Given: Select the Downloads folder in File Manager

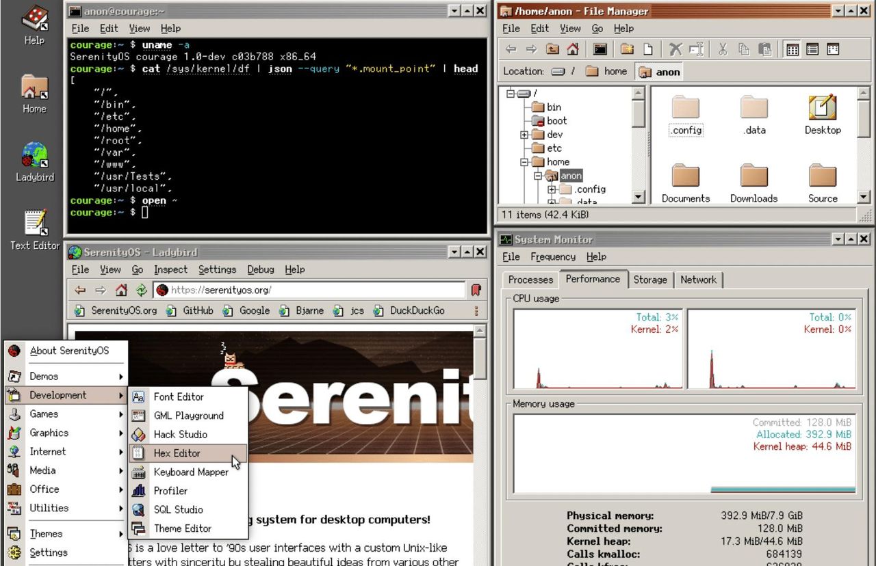Looking at the screenshot, I should click(x=753, y=183).
